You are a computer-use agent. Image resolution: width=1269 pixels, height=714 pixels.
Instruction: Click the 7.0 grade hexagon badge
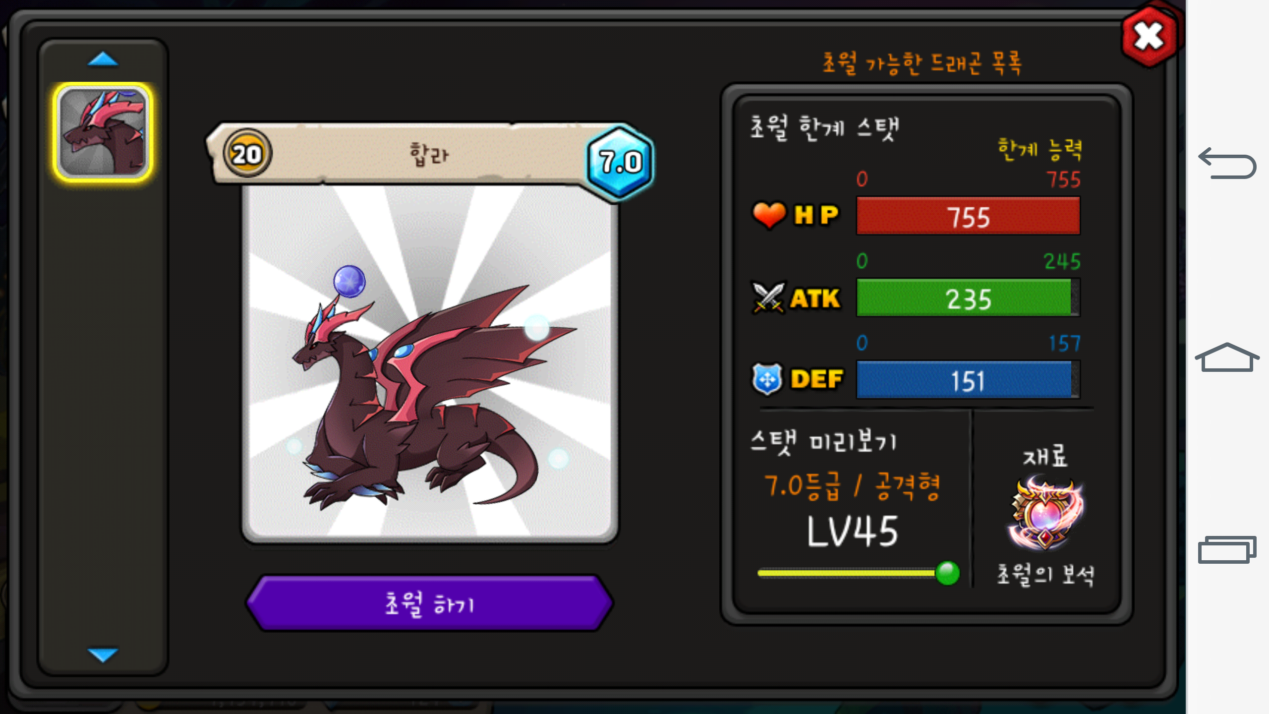(620, 162)
